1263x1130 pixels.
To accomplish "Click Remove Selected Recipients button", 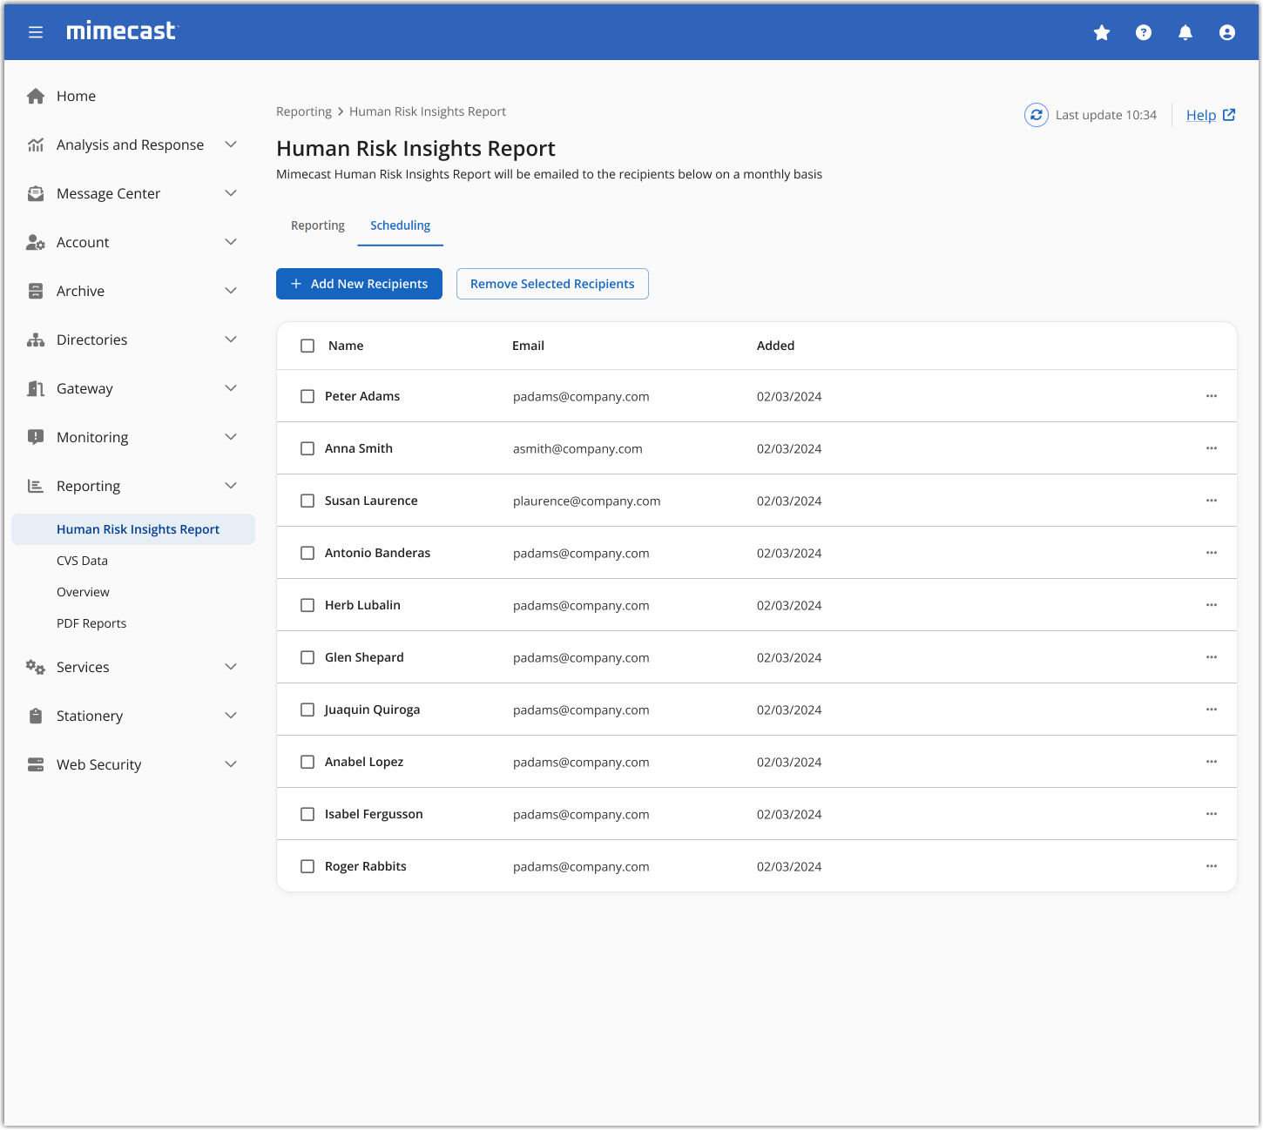I will tap(552, 284).
